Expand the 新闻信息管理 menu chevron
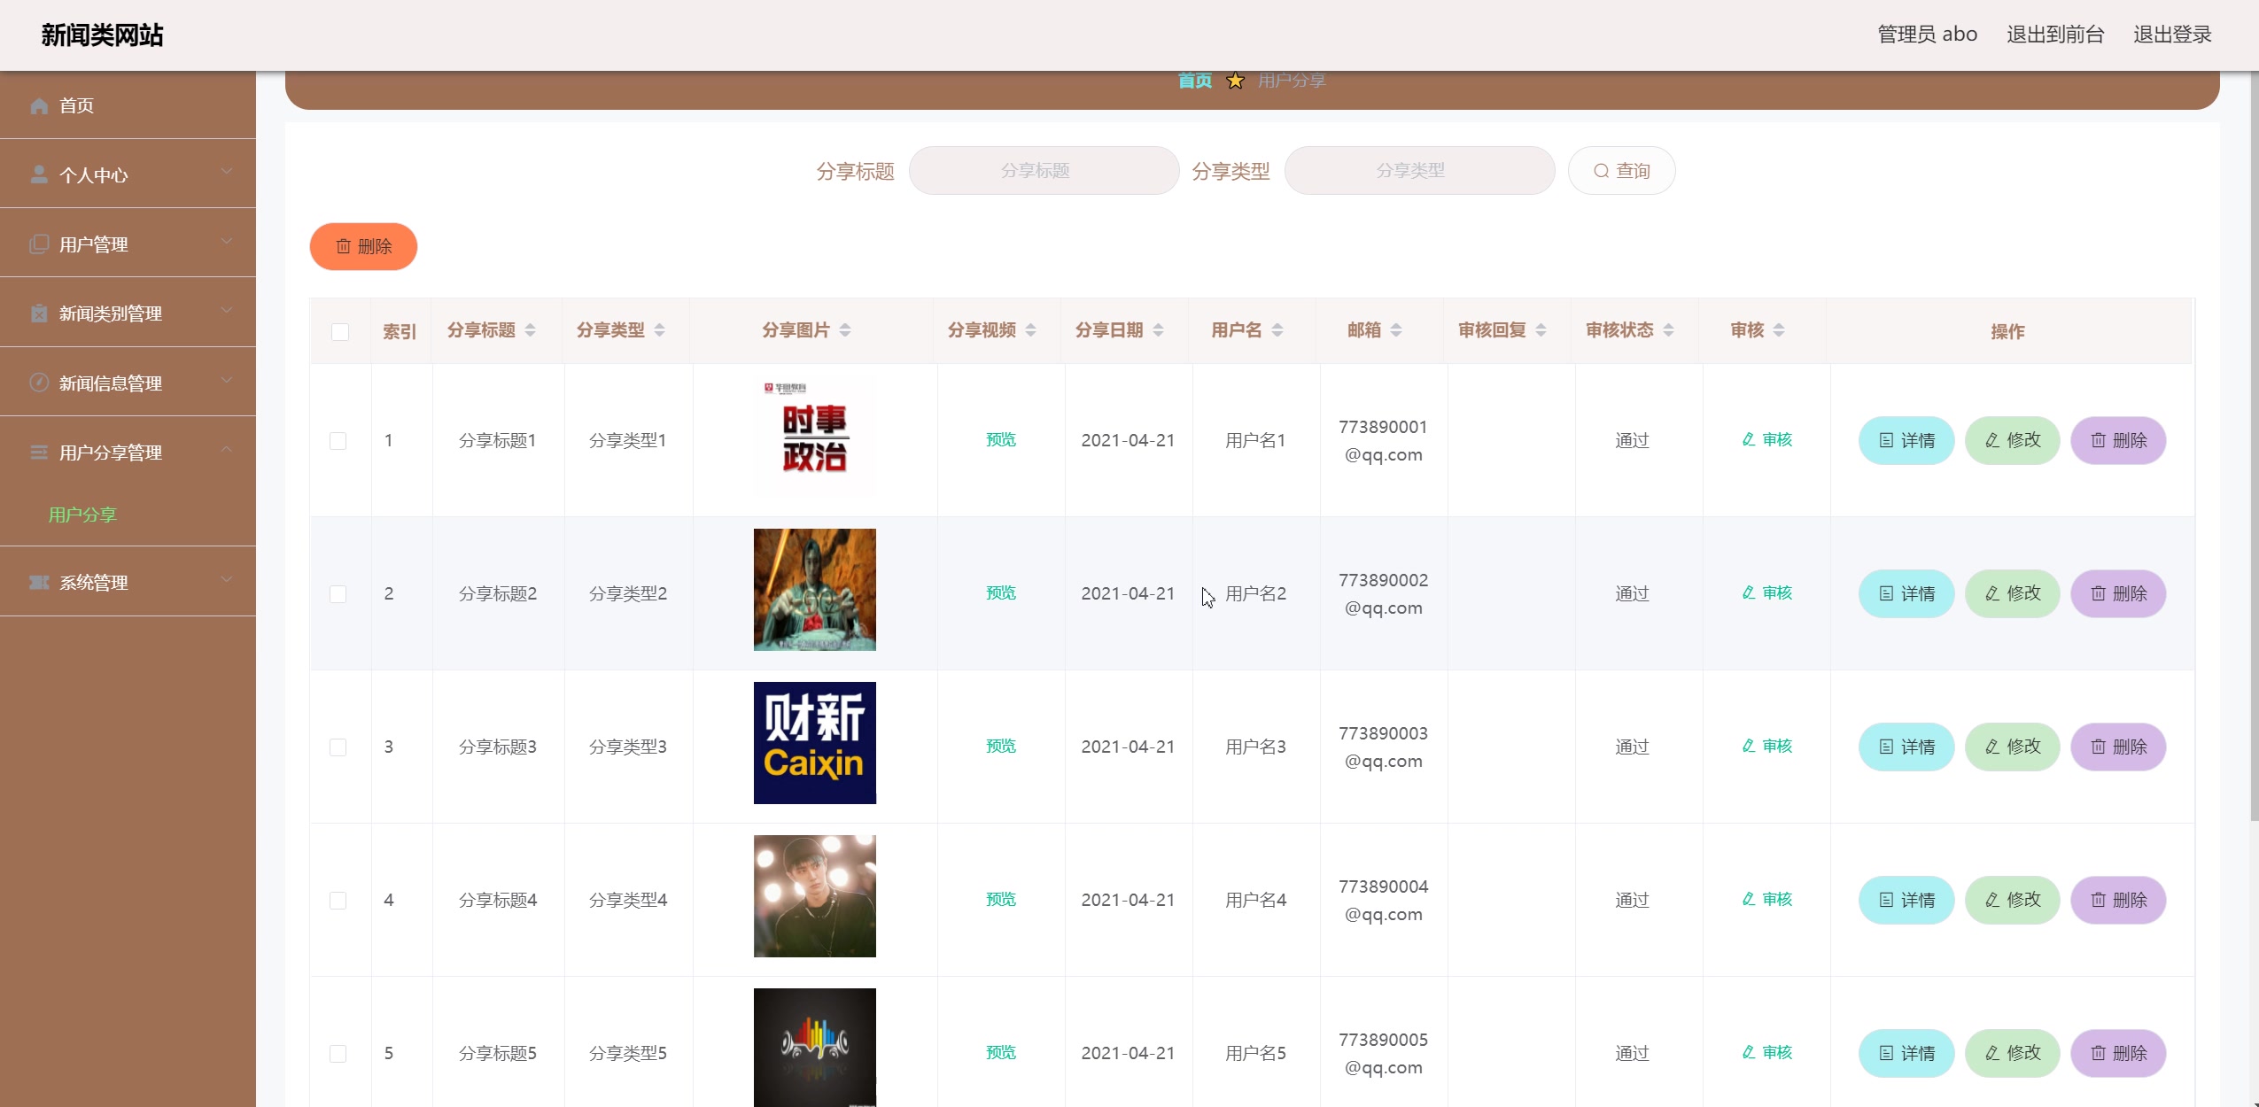The width and height of the screenshot is (2259, 1107). (227, 382)
